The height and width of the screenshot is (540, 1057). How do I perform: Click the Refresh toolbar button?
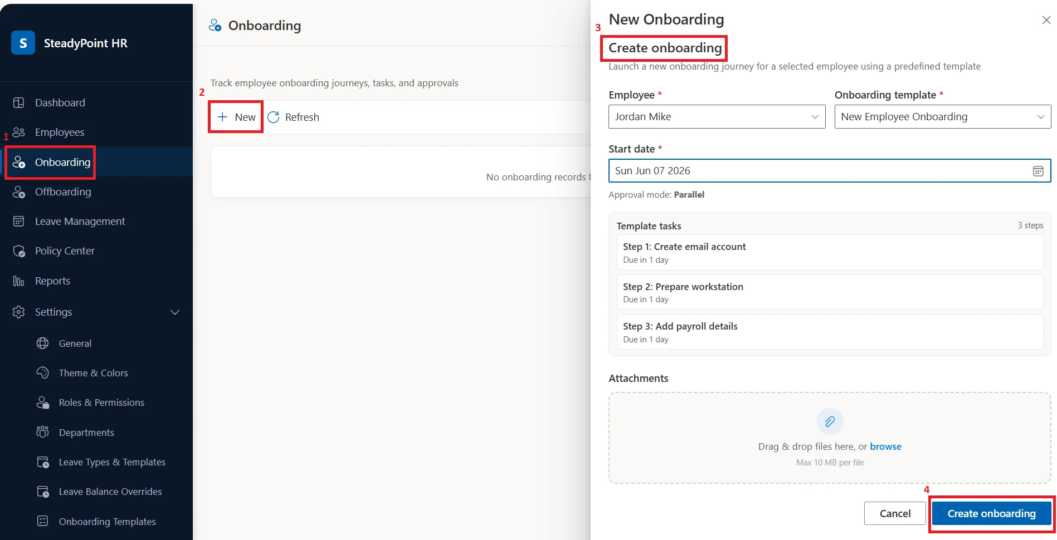[294, 117]
